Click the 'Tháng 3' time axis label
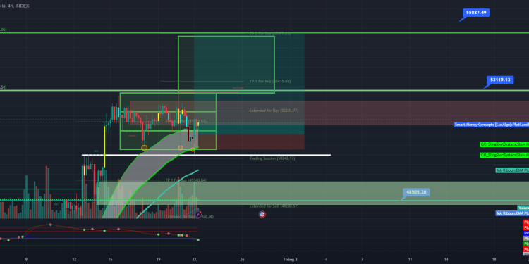529x264 pixels. [290, 260]
